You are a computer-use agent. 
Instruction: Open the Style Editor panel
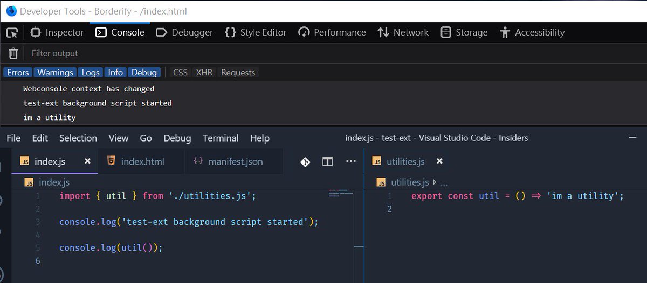(256, 32)
